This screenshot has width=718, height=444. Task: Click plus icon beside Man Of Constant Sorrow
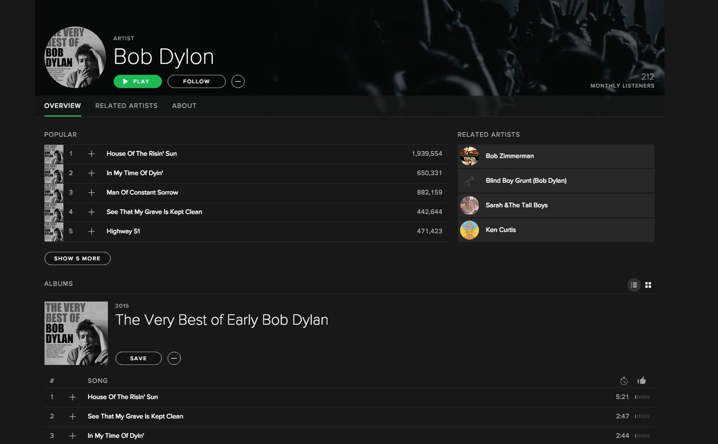92,193
